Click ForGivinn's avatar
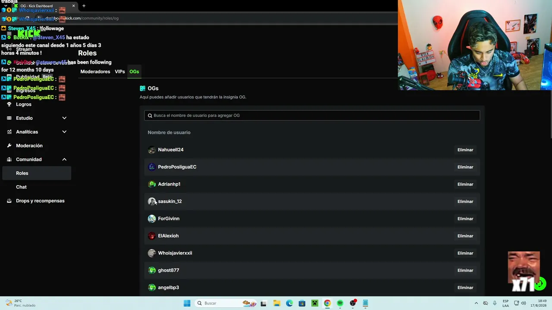Viewport: 552px width, 310px height. 152,219
